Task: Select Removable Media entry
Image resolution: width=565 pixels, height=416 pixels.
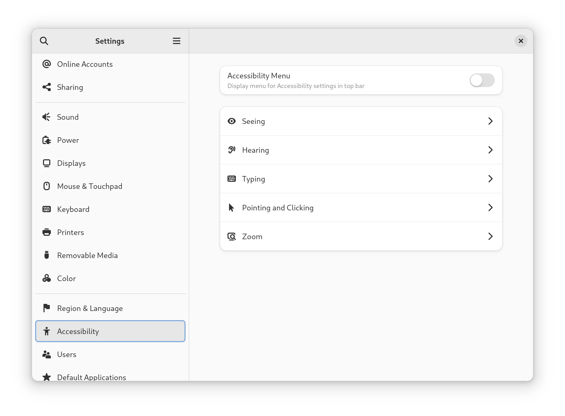Action: (x=87, y=255)
